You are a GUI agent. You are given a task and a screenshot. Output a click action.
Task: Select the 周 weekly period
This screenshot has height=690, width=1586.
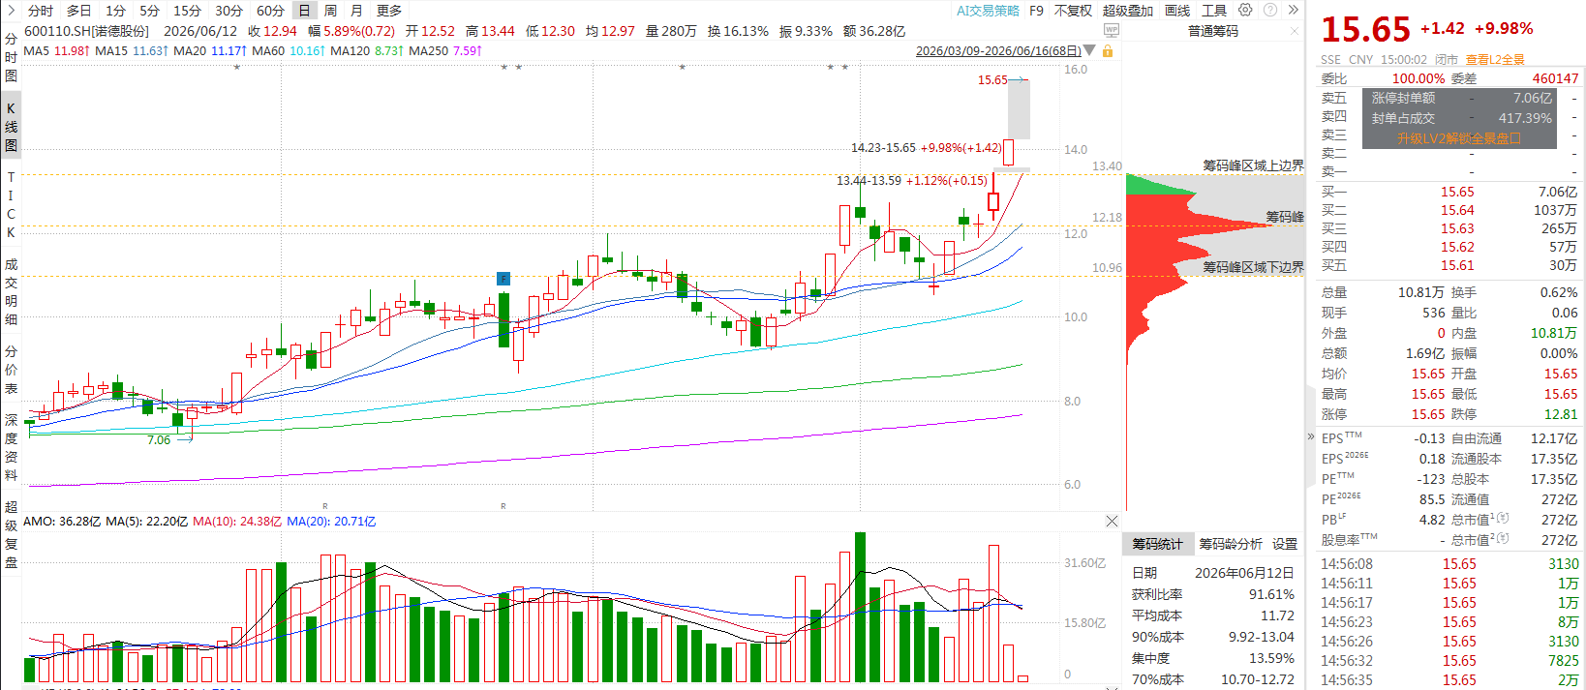[330, 10]
